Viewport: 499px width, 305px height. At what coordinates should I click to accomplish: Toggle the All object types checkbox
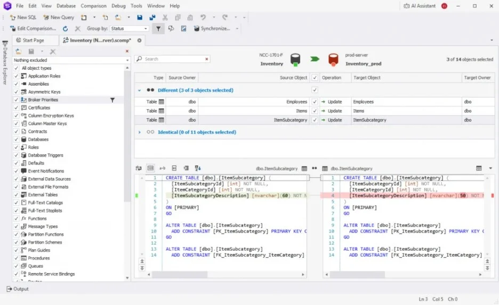[x=16, y=68]
